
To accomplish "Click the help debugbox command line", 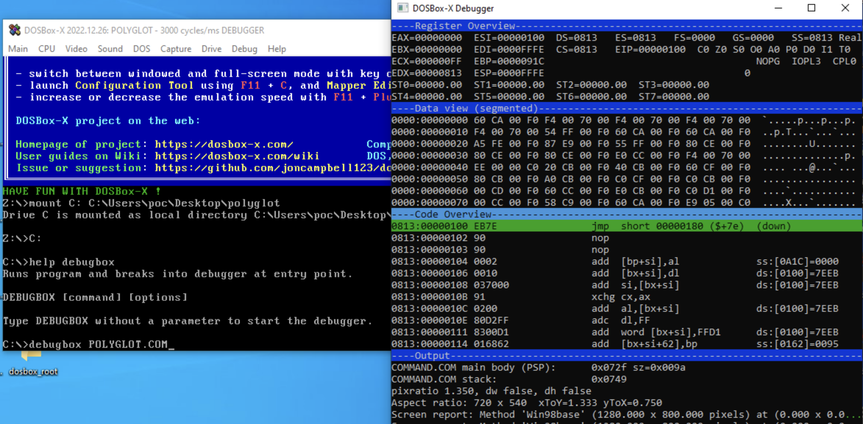I will [x=59, y=262].
